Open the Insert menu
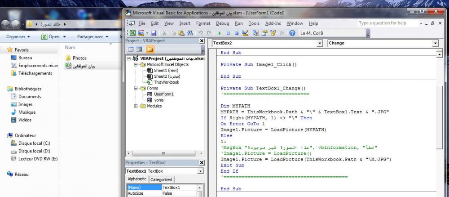Screen dimensions: 449x197 [x=185, y=23]
